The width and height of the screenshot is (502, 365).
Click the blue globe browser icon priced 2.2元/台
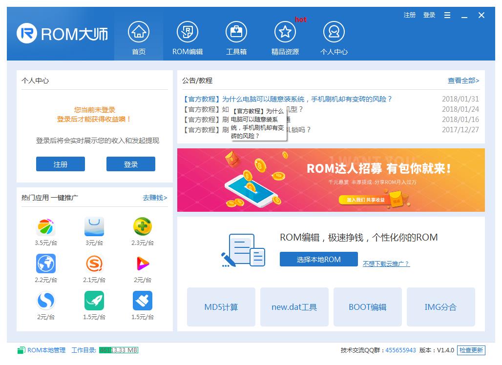(46, 264)
